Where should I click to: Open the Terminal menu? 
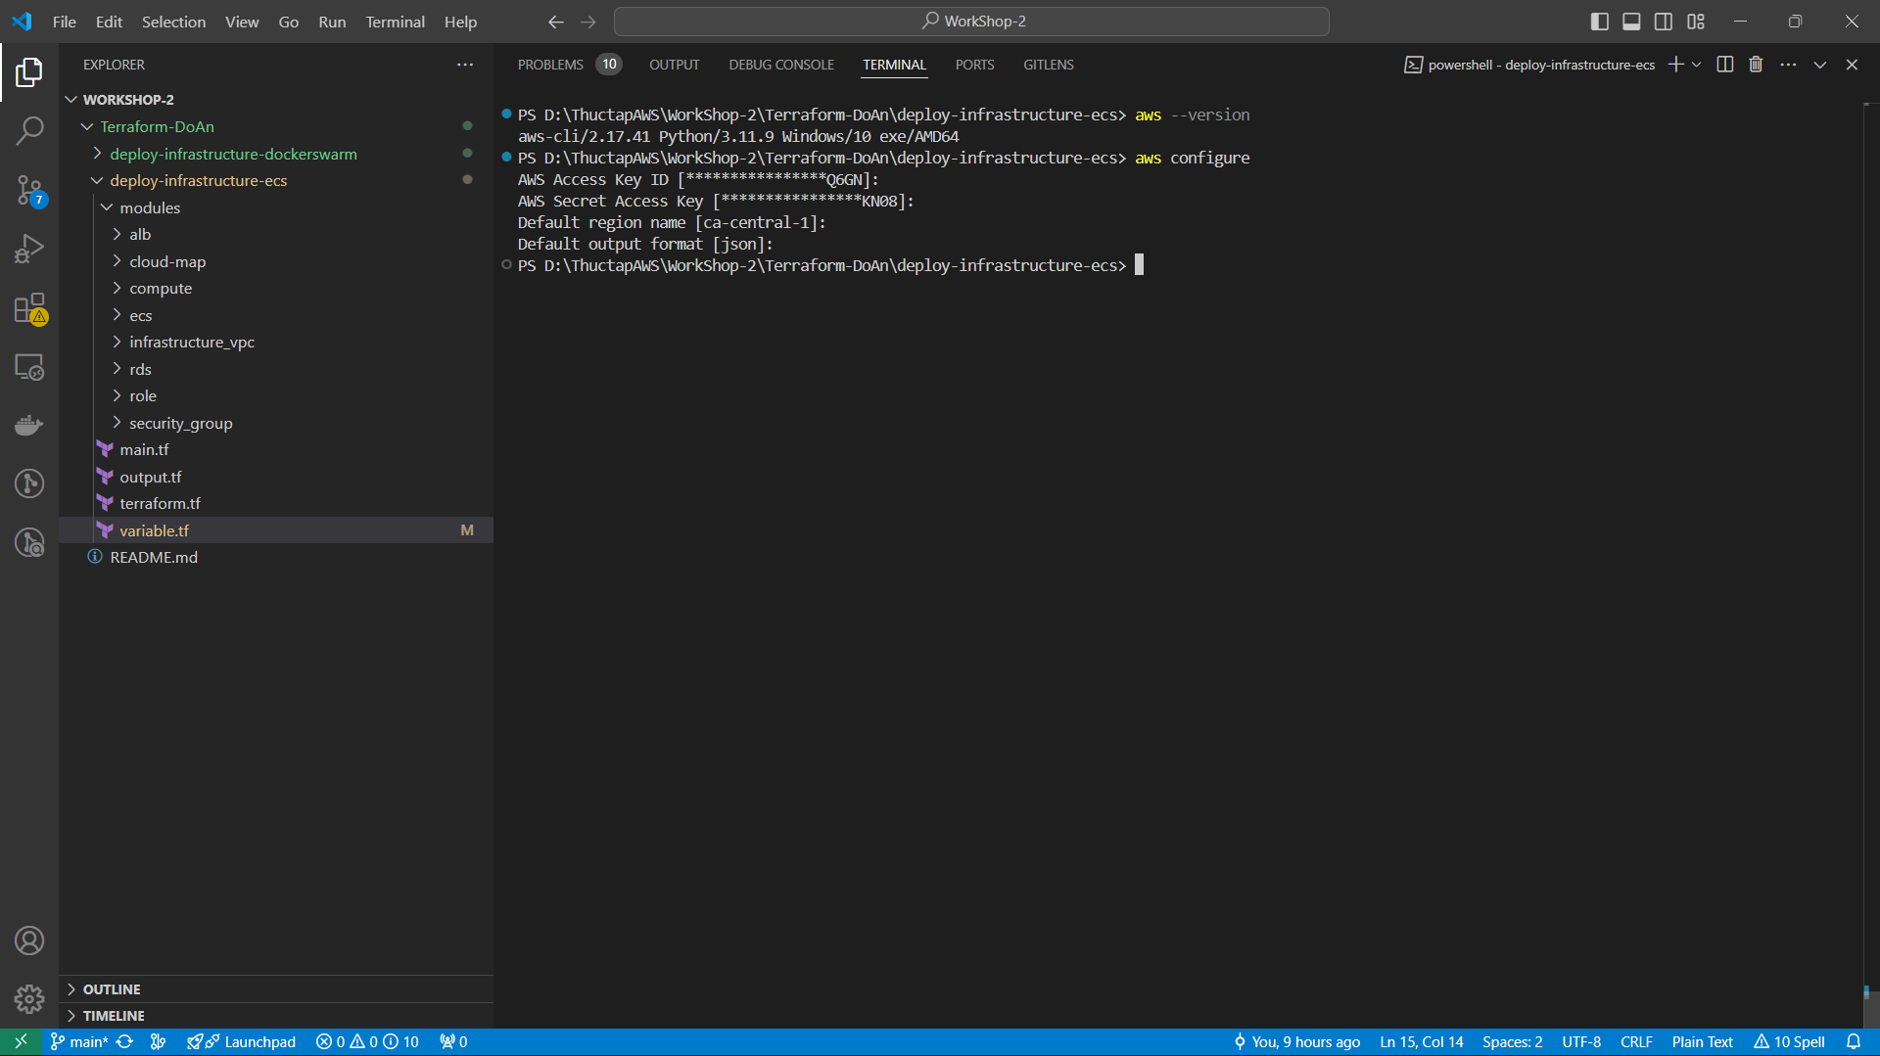click(395, 22)
